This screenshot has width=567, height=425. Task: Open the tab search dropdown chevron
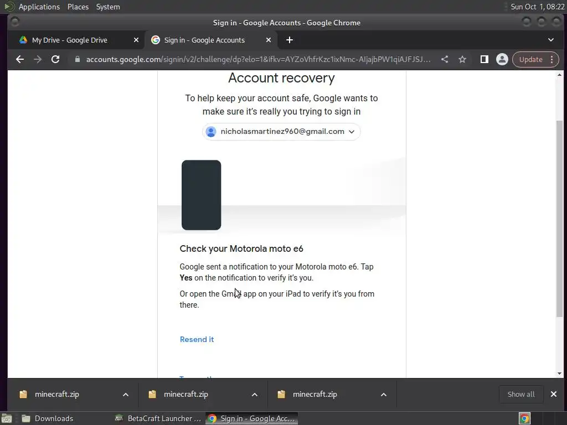coord(551,40)
